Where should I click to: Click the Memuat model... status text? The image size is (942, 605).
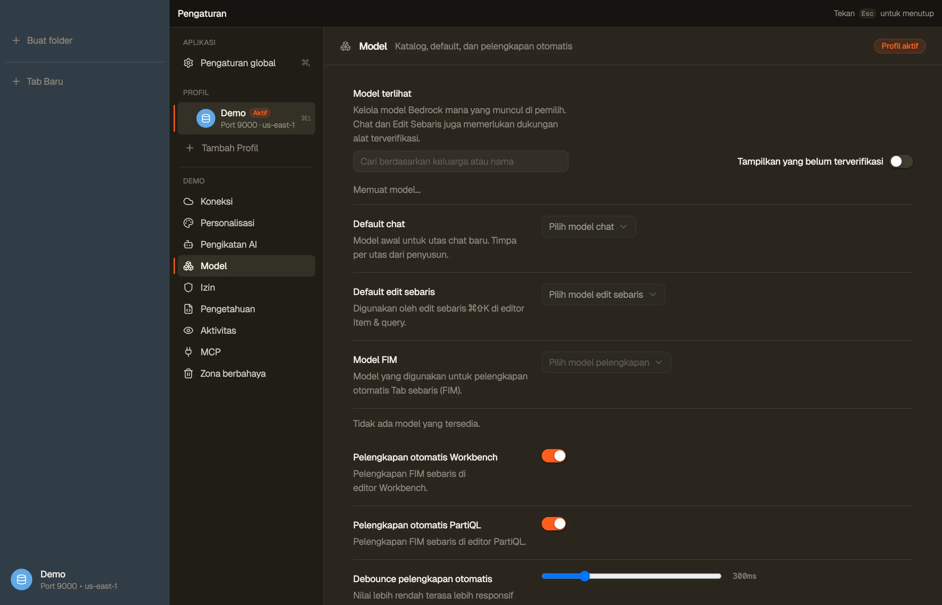(387, 190)
